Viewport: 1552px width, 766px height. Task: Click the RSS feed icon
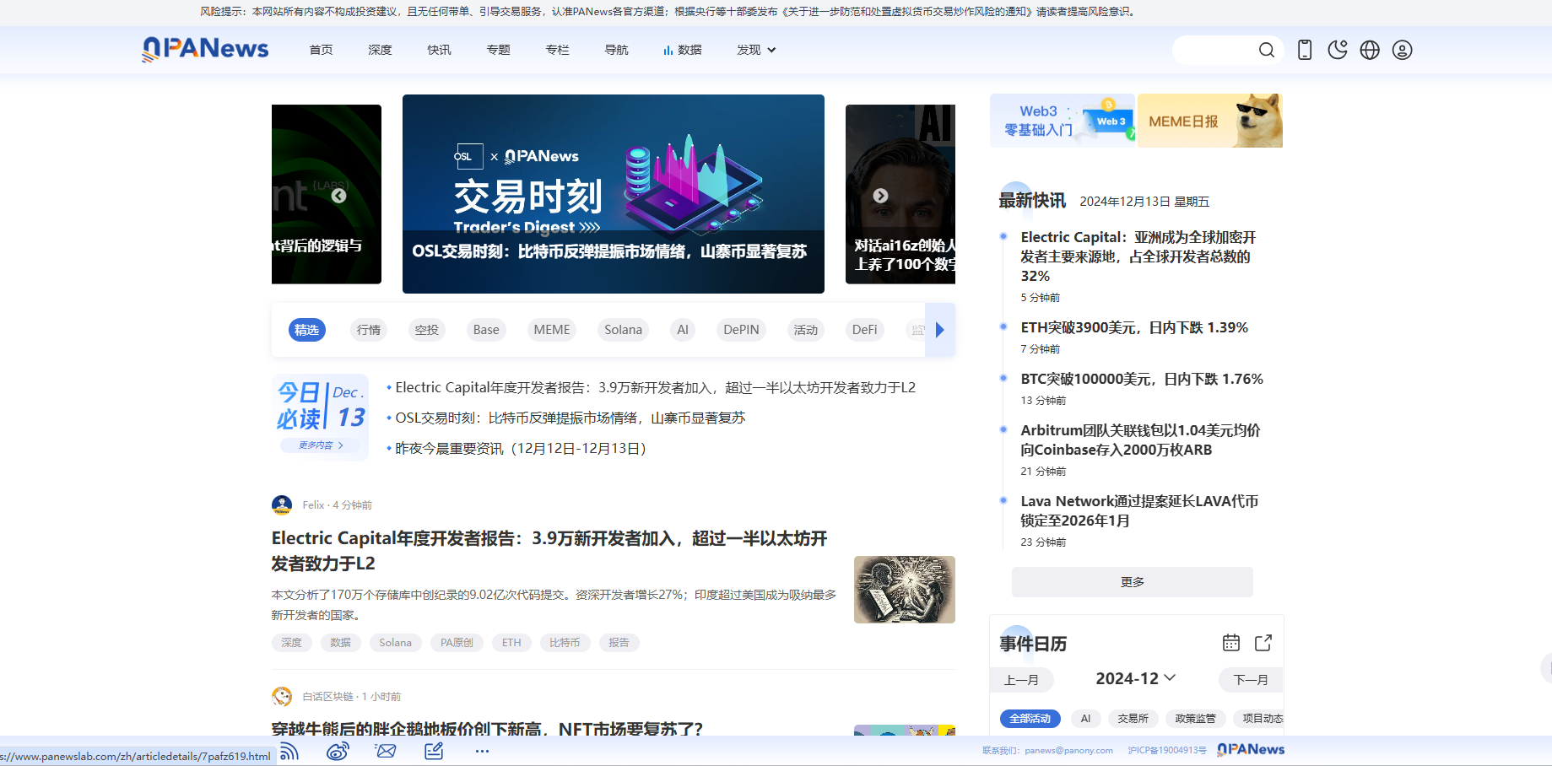tap(289, 751)
